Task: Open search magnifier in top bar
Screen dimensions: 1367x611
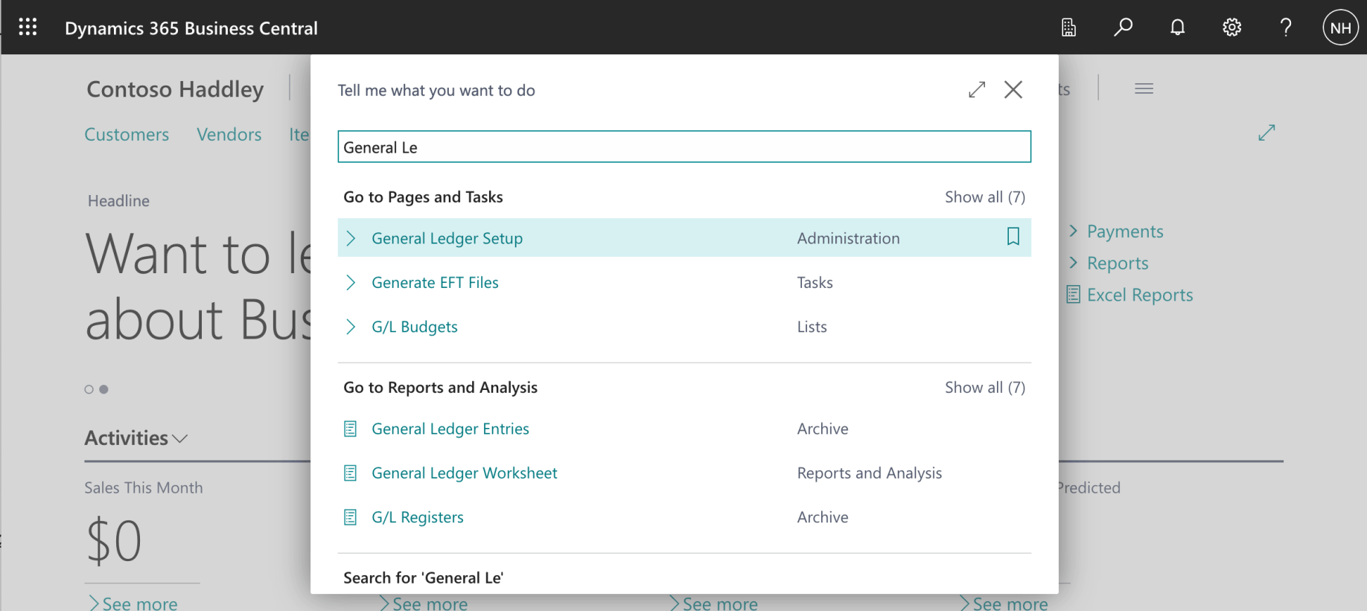Action: (x=1123, y=28)
